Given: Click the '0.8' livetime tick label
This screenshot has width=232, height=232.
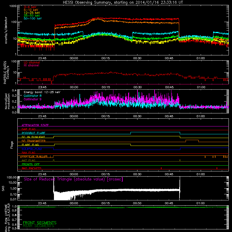Looking at the screenshot, I should tap(14, 215).
